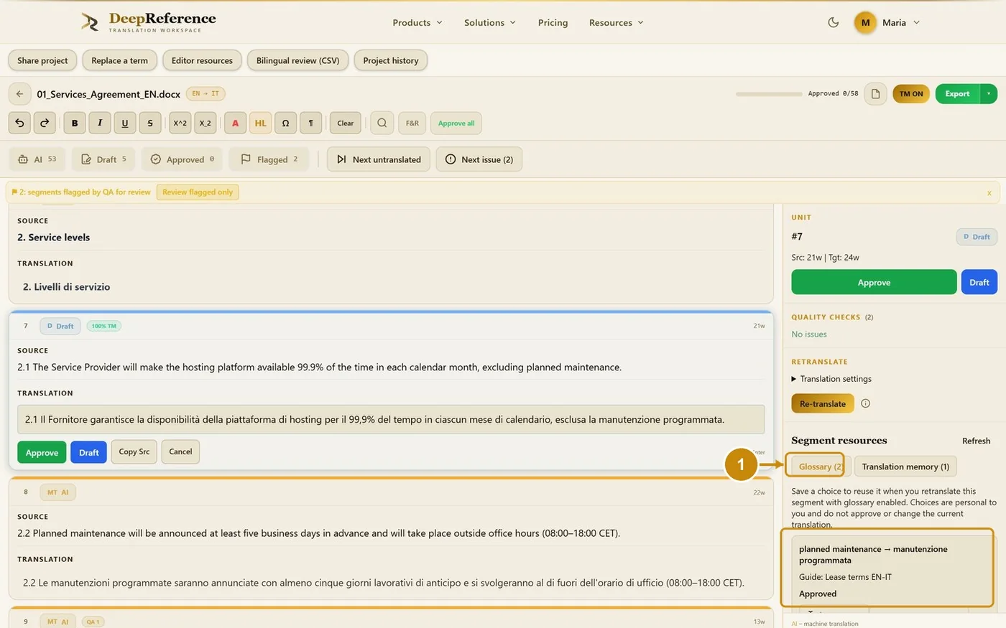Click the document icon next to TM ON

click(875, 94)
